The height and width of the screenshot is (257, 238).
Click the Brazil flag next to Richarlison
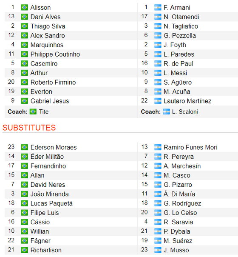(24, 250)
